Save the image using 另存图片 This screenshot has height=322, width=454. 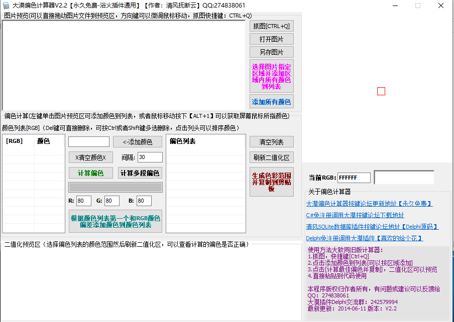(271, 52)
